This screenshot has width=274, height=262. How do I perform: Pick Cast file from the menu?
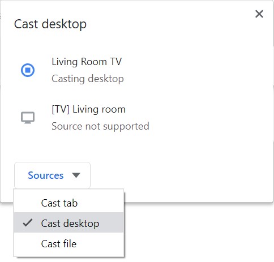(x=69, y=243)
